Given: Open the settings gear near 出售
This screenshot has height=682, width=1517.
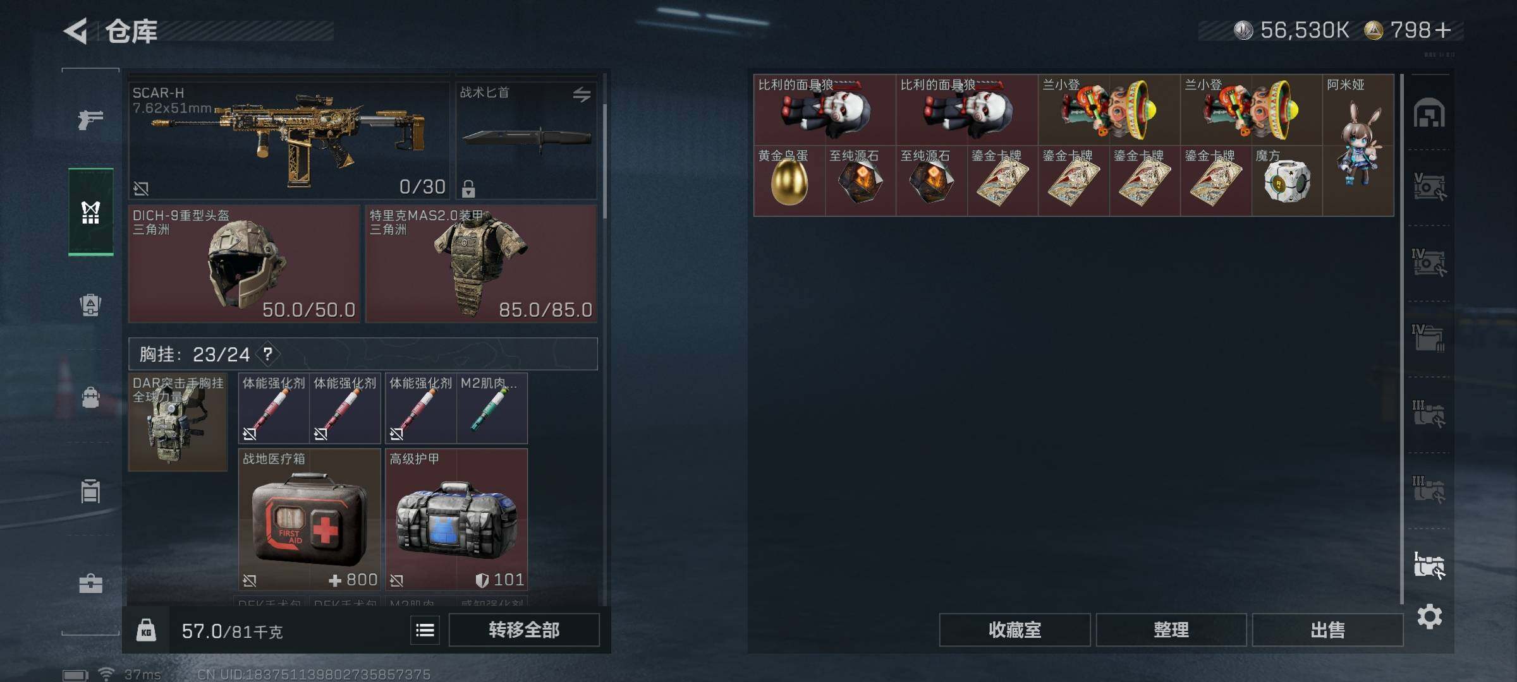Looking at the screenshot, I should 1429,616.
